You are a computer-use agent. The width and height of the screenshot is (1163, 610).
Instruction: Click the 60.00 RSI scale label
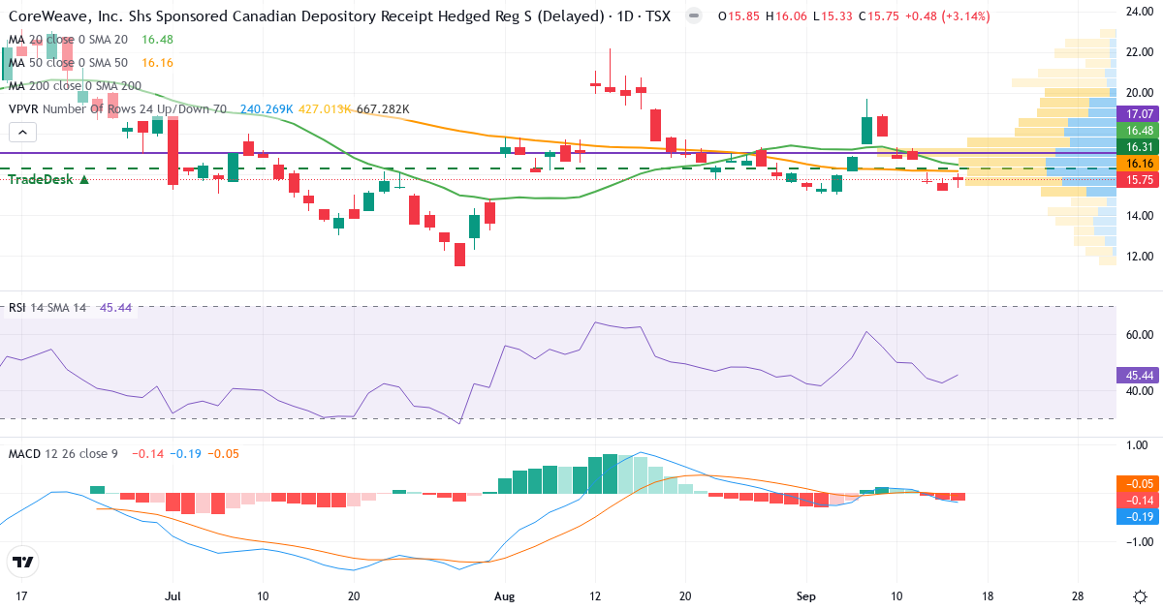coord(1138,335)
